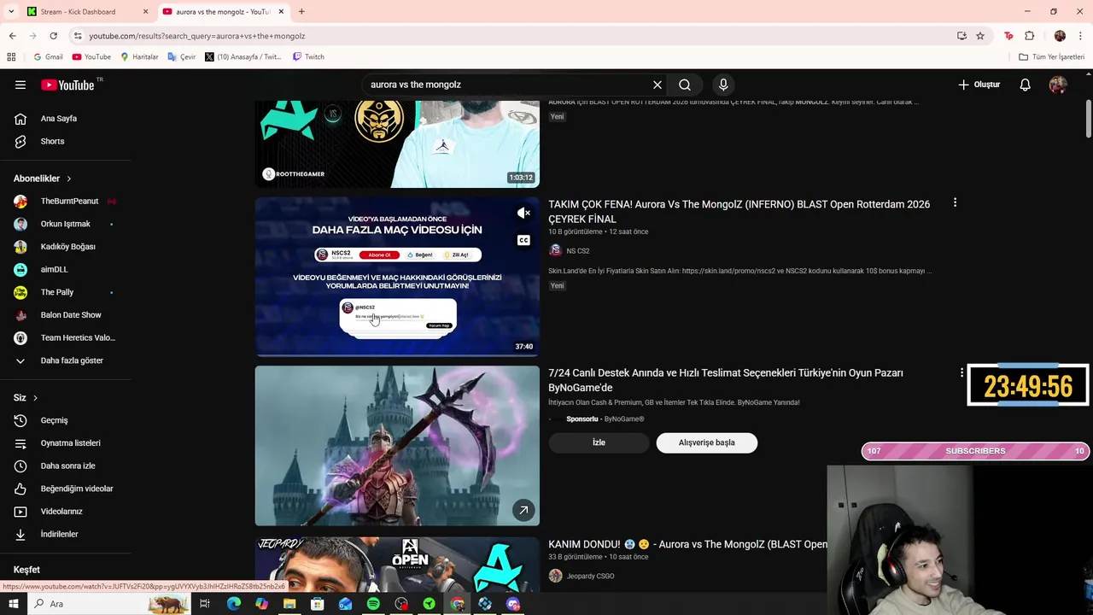Open the Extensions puzzle icon
The width and height of the screenshot is (1093, 615).
pos(1029,36)
